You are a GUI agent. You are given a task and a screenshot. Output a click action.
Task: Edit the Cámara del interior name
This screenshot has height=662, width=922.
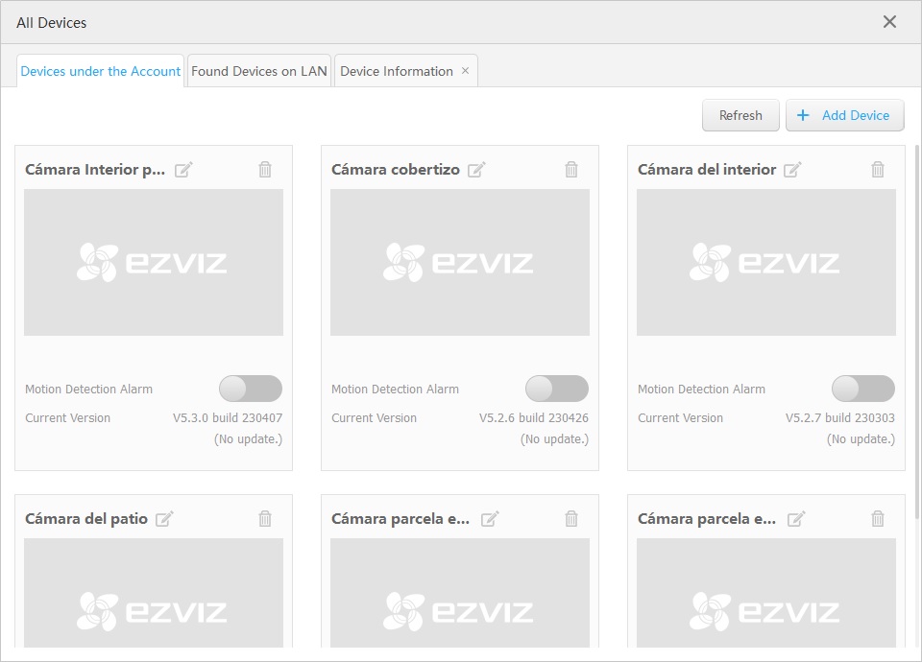[792, 170]
